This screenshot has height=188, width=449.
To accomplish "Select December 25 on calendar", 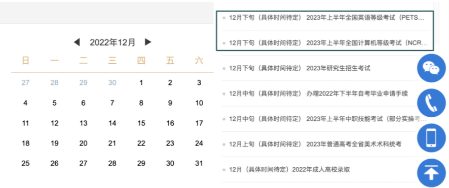I will 25,163.
